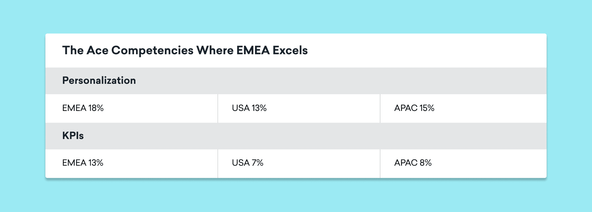The height and width of the screenshot is (212, 592).
Task: Click the "8%" value for APAC
Action: coord(425,163)
